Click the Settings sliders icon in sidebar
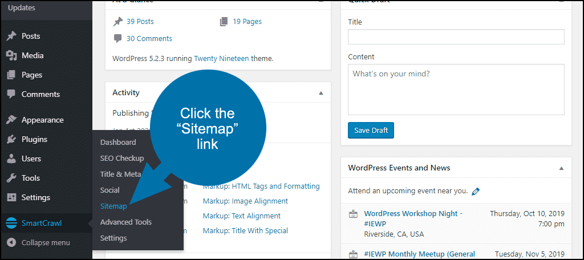The image size is (584, 260). point(11,197)
